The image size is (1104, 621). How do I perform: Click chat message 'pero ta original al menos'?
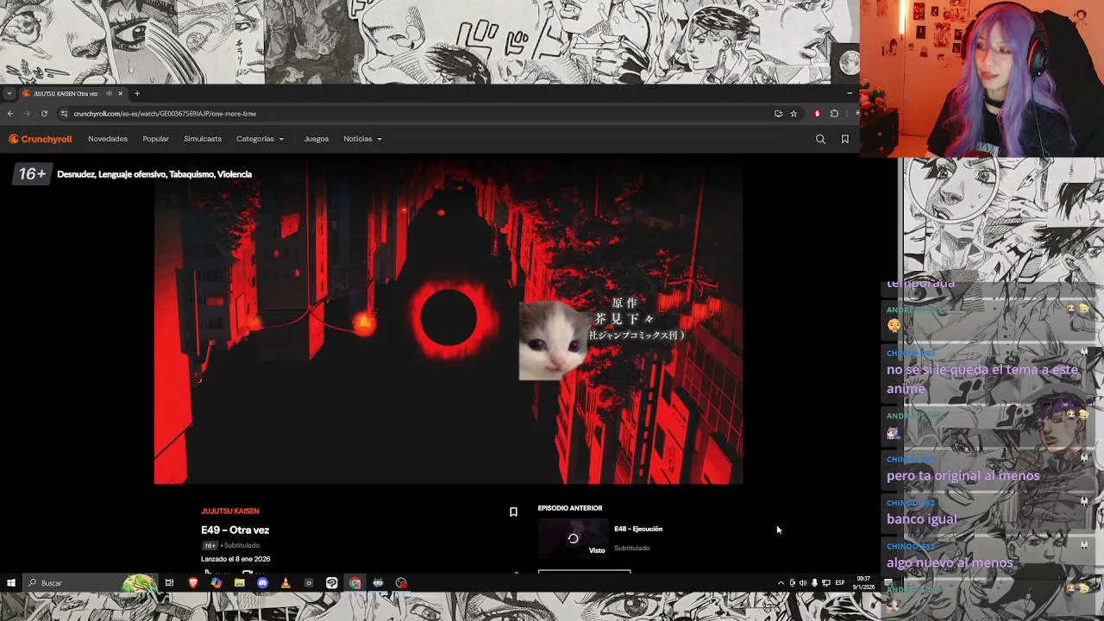pyautogui.click(x=963, y=476)
